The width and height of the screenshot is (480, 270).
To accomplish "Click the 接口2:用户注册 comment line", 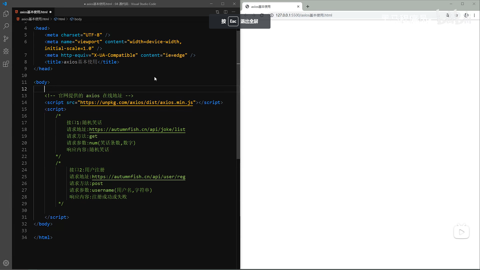I will click(87, 170).
